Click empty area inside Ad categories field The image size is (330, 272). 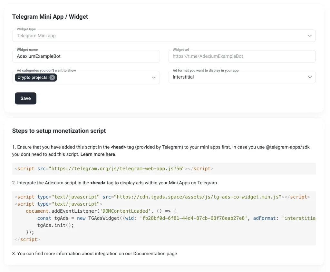(103, 78)
